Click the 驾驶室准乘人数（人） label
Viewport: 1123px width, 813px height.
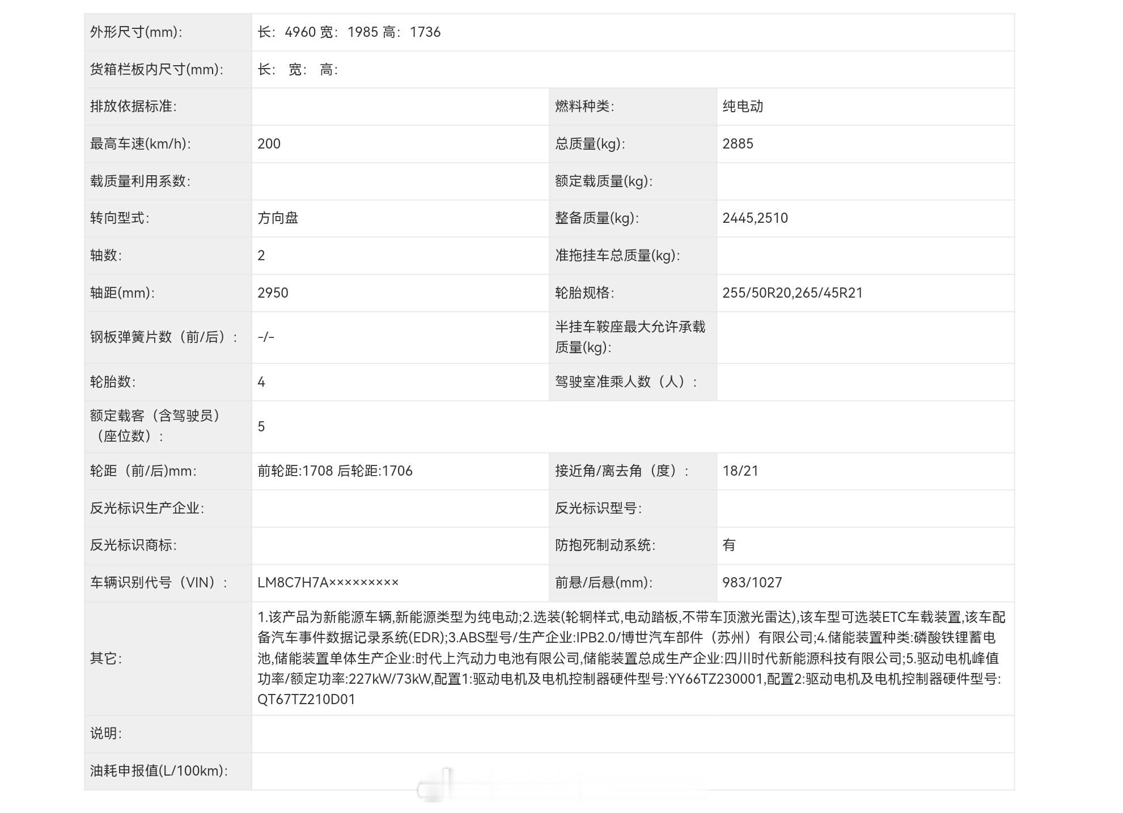click(626, 382)
